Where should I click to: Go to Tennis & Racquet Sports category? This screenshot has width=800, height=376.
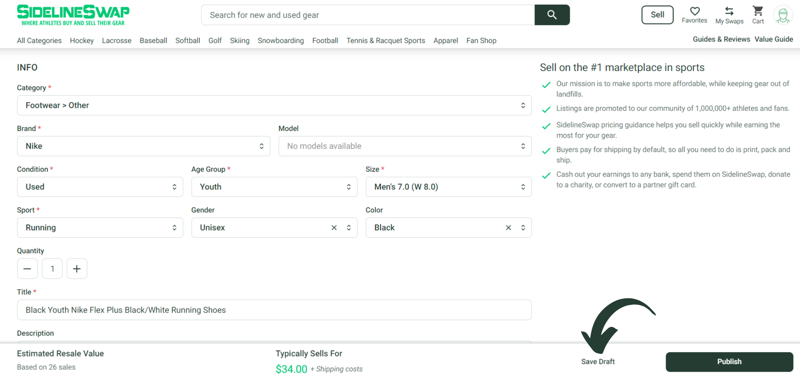point(386,41)
